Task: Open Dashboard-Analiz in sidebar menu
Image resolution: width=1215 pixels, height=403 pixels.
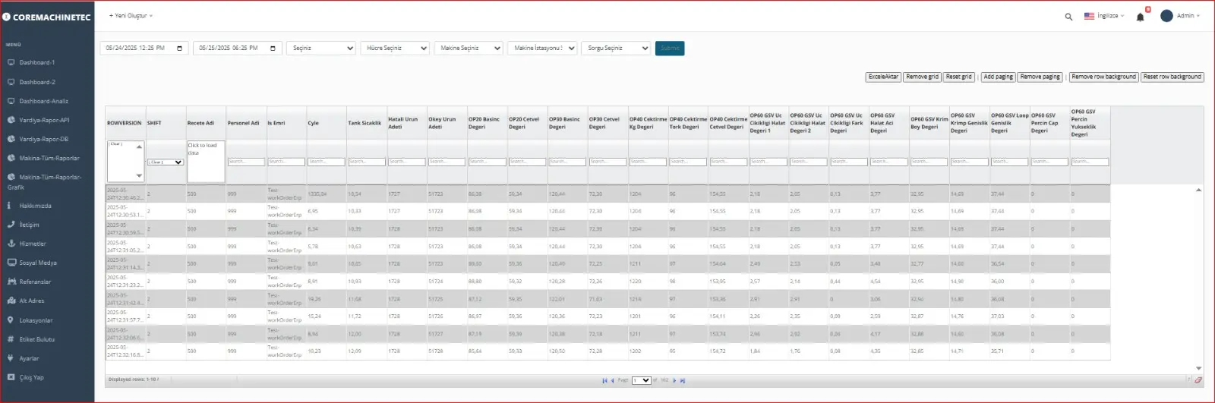Action: pos(44,101)
